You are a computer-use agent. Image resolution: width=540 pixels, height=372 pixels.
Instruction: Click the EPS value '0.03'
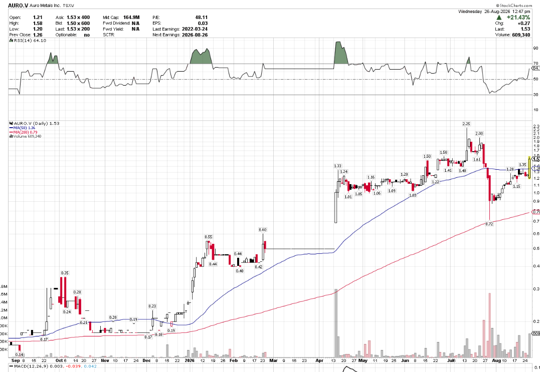point(203,24)
